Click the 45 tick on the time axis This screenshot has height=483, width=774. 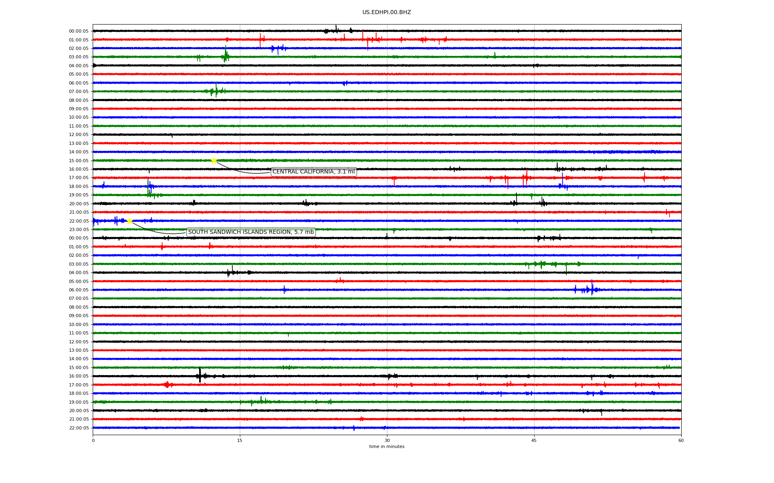pos(534,440)
